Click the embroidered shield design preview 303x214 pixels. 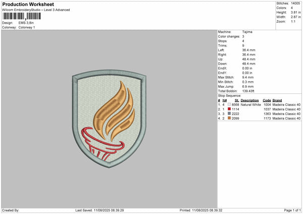coord(109,119)
